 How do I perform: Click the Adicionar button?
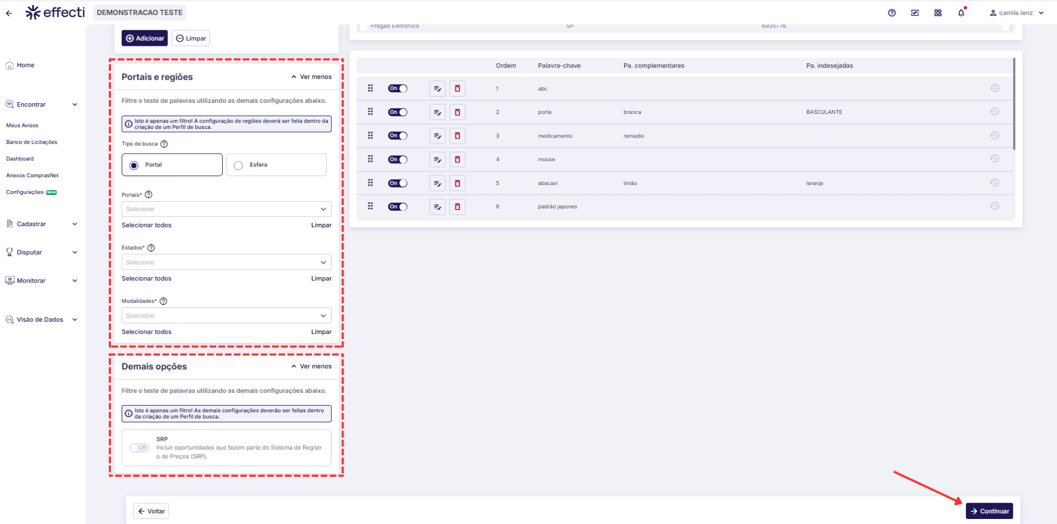145,39
